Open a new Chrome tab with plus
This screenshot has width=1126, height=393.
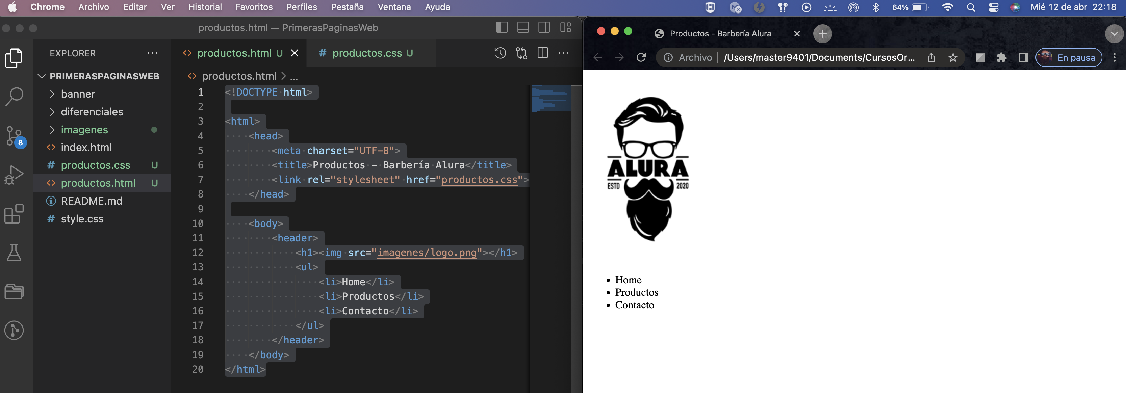822,34
